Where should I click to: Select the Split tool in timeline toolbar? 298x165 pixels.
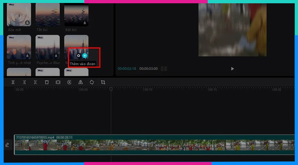13,82
